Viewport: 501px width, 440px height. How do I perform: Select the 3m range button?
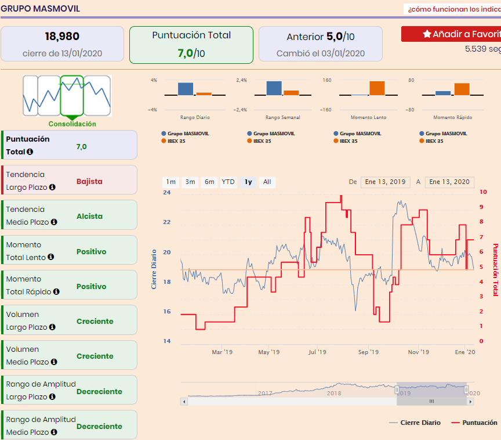[190, 182]
